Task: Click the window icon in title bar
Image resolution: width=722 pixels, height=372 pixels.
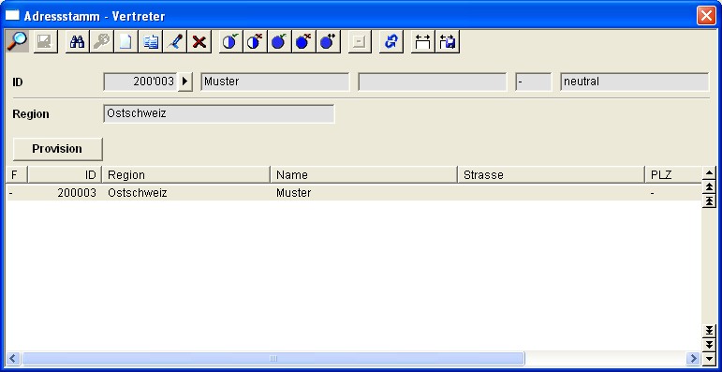Action: click(x=12, y=16)
